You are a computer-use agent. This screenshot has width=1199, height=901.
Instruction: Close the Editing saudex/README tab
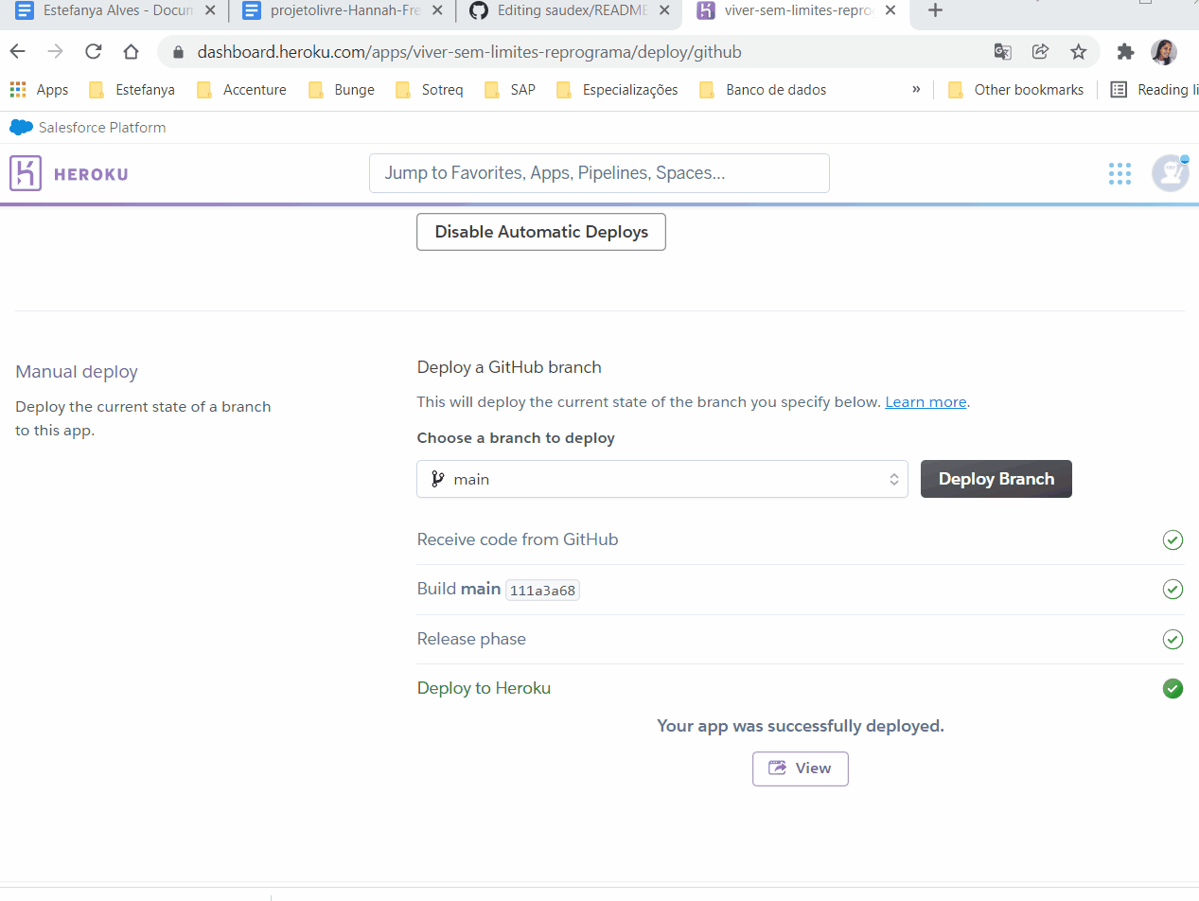(x=665, y=11)
